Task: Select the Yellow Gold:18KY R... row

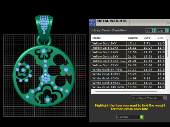Action: [128, 61]
